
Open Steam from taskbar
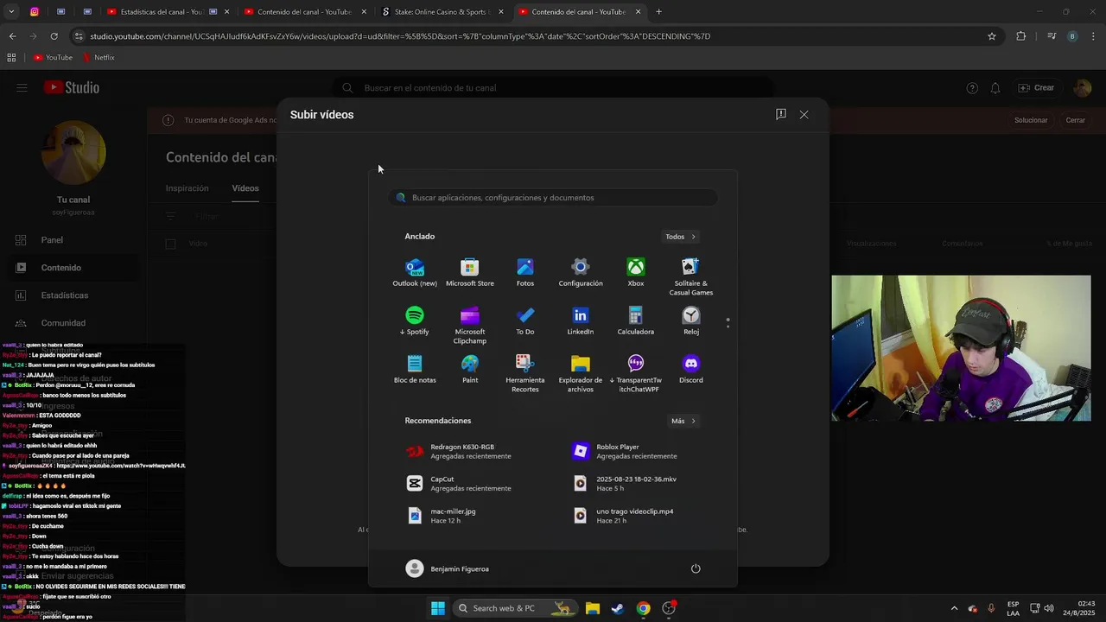click(x=618, y=608)
